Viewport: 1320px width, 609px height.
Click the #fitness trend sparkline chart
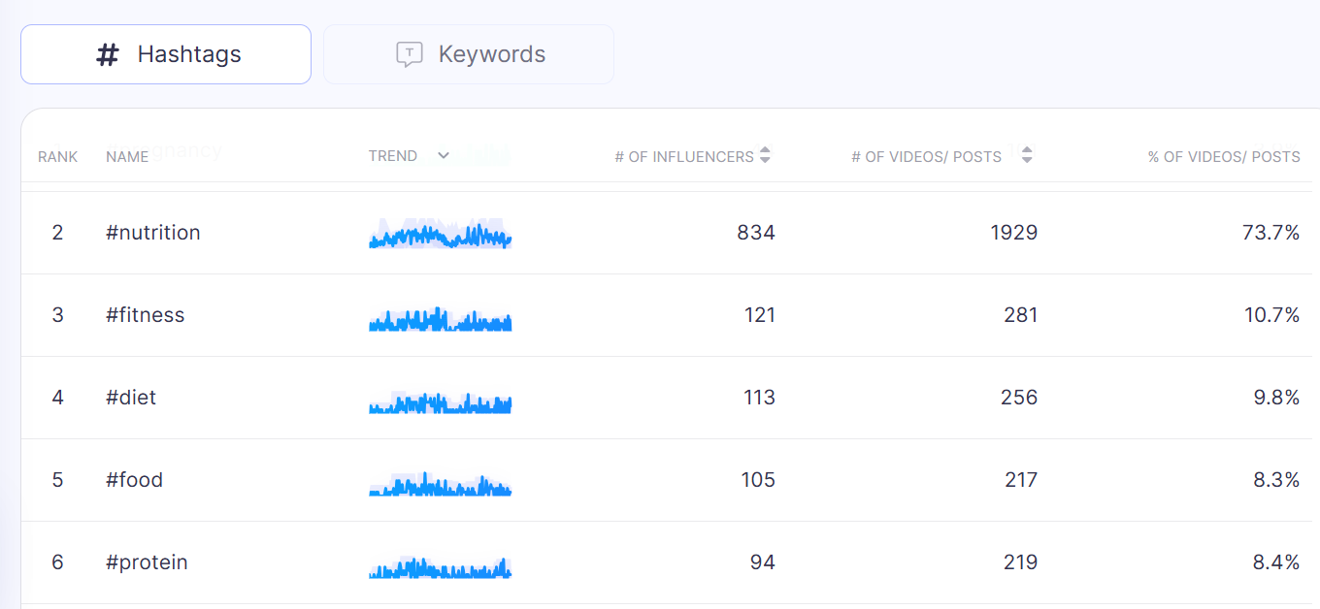440,319
